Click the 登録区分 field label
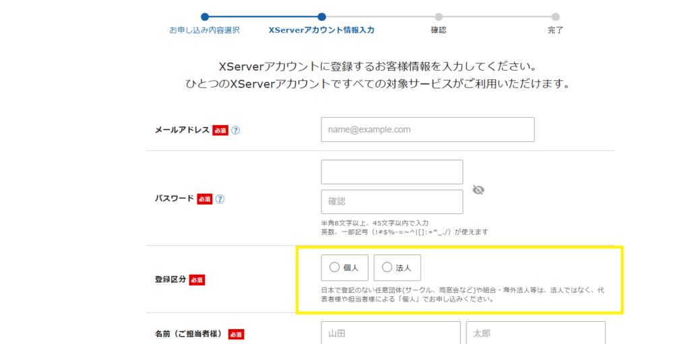The image size is (690, 344). point(170,280)
